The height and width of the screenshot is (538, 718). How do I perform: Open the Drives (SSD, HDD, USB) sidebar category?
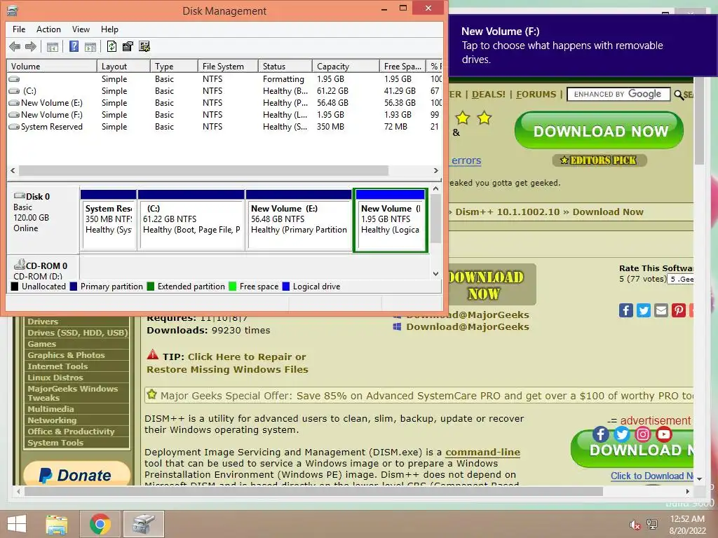[77, 333]
